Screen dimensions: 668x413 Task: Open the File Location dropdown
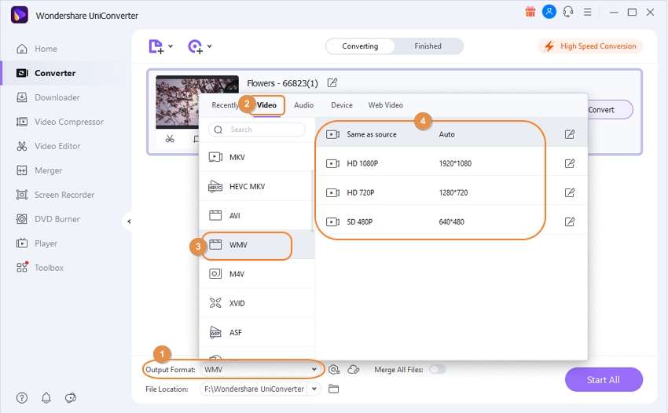[314, 389]
